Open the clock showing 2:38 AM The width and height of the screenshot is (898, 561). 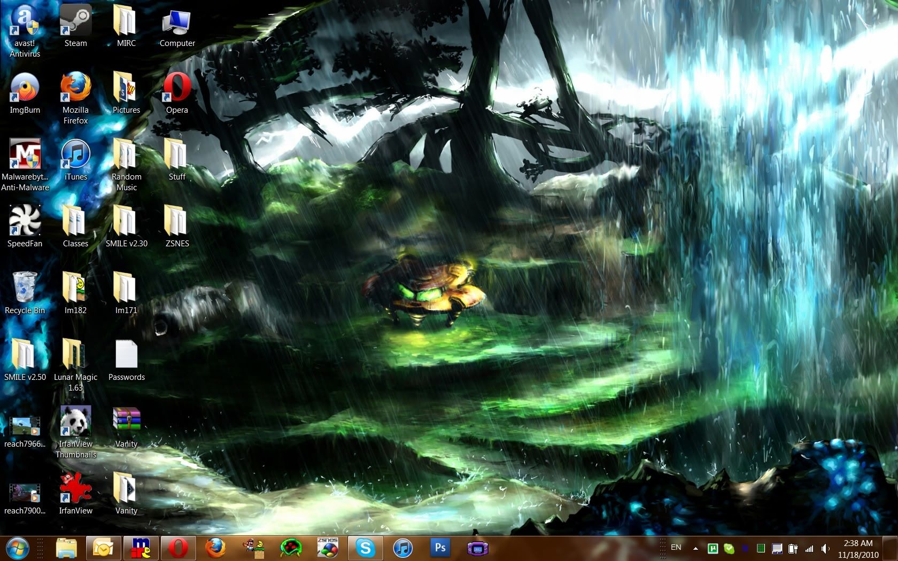pyautogui.click(x=858, y=549)
